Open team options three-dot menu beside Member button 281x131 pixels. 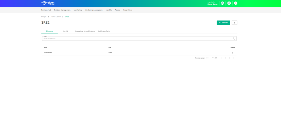(234, 23)
